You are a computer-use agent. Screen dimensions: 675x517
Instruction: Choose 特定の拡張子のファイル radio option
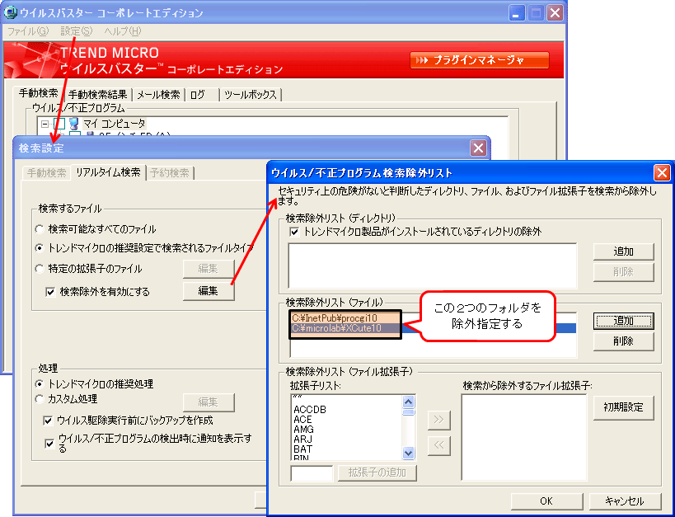(40, 269)
